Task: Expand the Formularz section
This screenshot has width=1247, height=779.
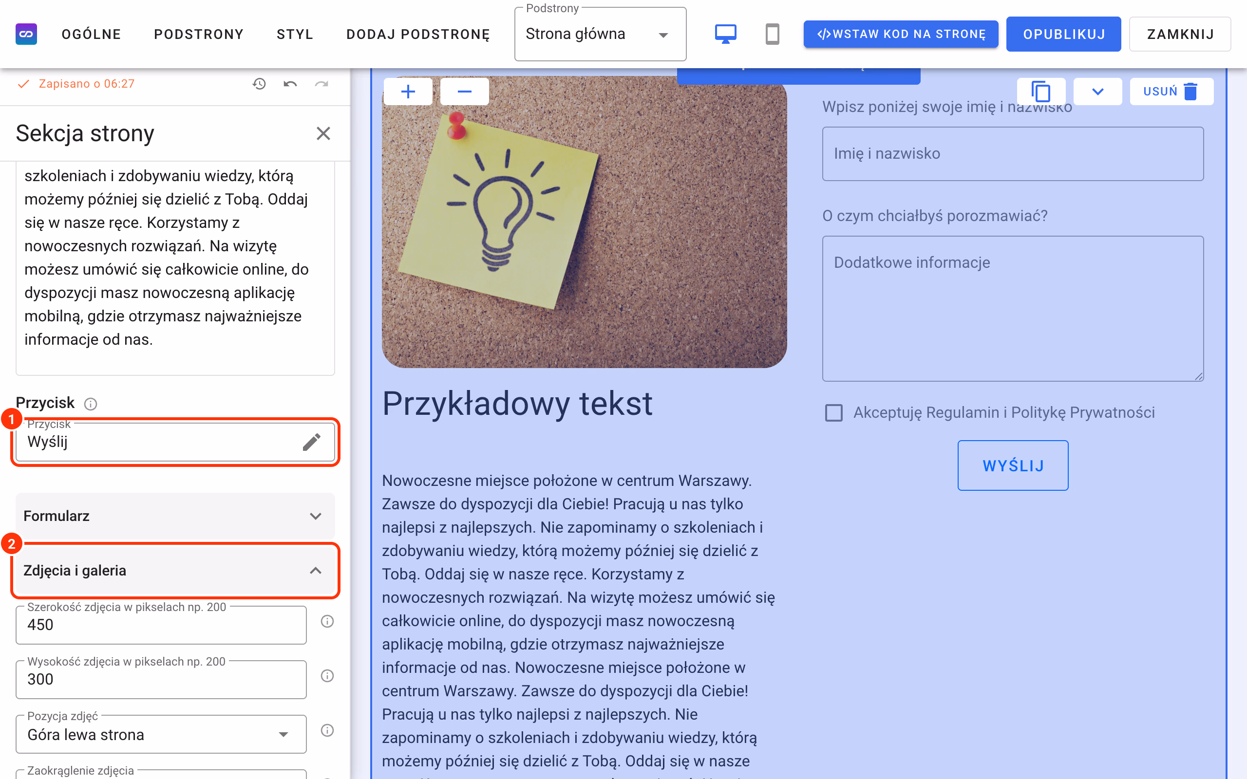Action: pyautogui.click(x=175, y=516)
